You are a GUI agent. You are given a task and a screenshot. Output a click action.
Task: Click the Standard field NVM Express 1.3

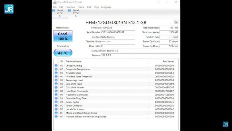140,51
